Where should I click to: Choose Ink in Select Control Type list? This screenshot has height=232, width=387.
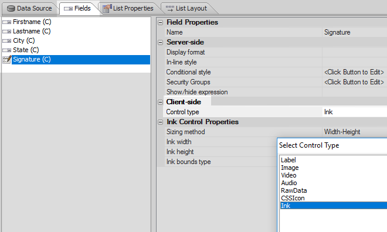(x=334, y=206)
